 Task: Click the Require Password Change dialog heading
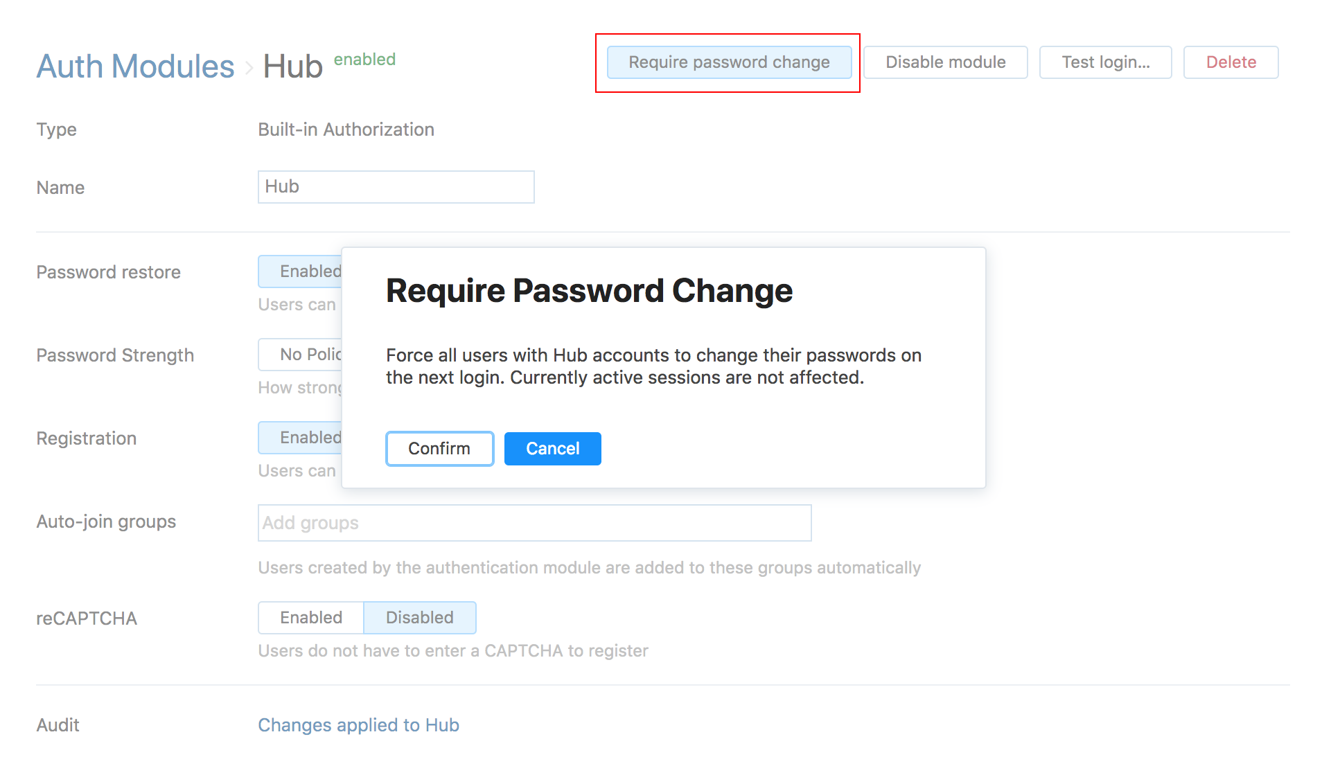coord(589,291)
